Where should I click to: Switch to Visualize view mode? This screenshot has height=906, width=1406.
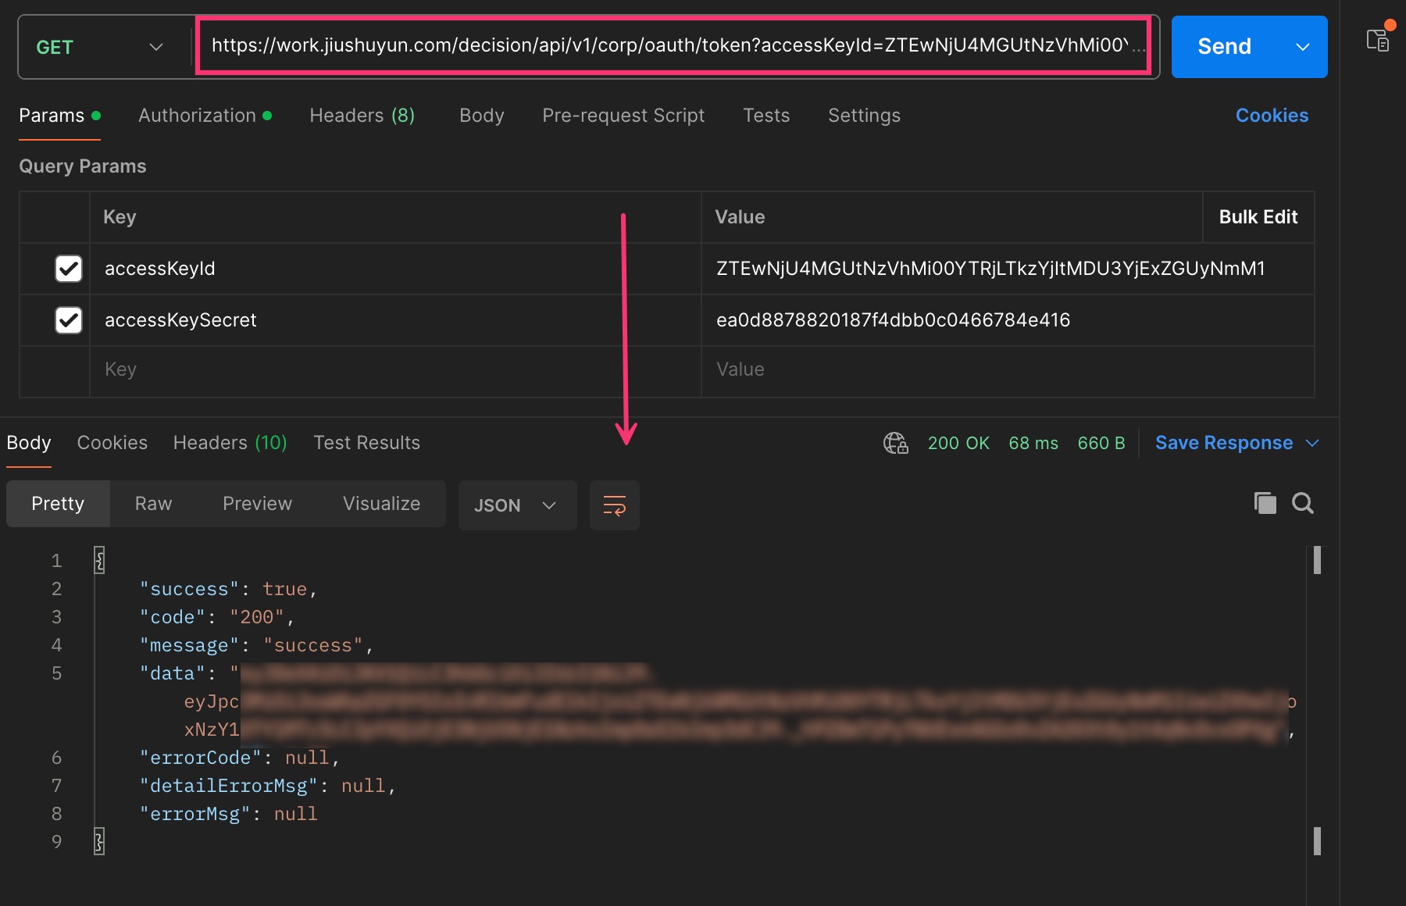pyautogui.click(x=381, y=504)
